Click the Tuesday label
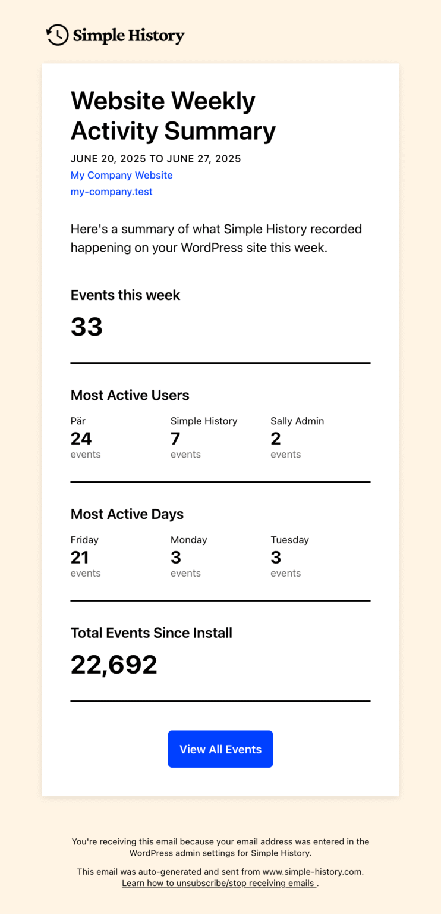Viewport: 441px width, 914px height. tap(289, 540)
